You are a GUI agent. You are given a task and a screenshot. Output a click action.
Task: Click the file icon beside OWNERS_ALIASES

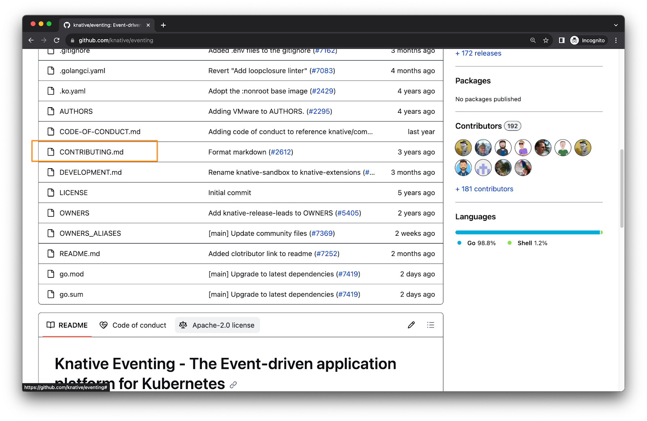tap(51, 233)
